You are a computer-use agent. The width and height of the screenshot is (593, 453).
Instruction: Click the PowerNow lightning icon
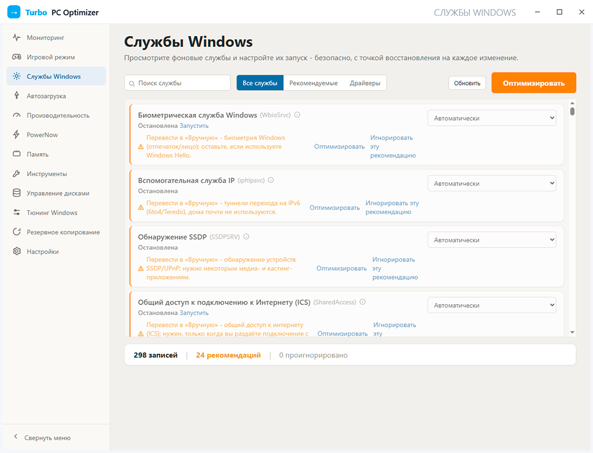coord(16,135)
